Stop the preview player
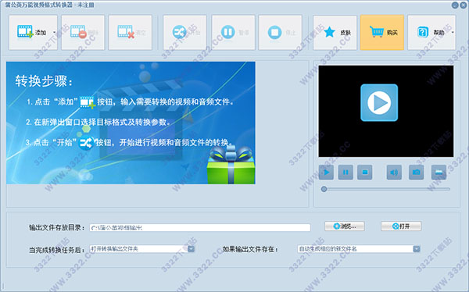 click(364, 172)
